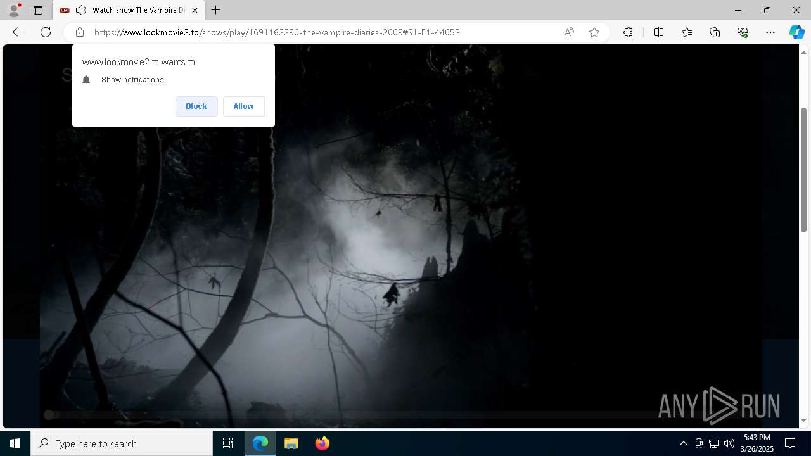Screen dimensions: 811x456
Task: Open Edge Settings and more menu
Action: click(770, 32)
